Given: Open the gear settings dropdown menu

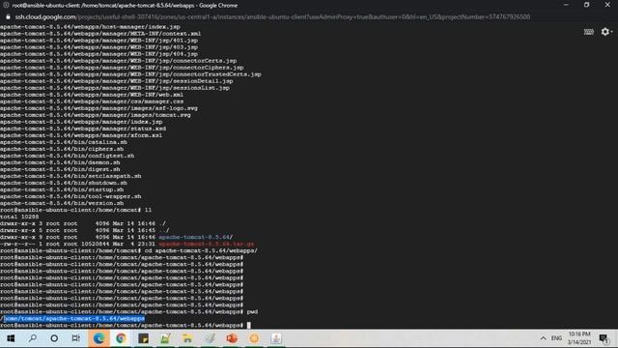Looking at the screenshot, I should click(x=606, y=32).
